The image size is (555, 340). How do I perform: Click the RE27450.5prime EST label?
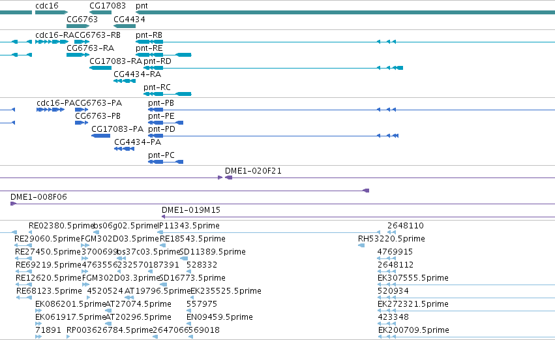click(48, 252)
